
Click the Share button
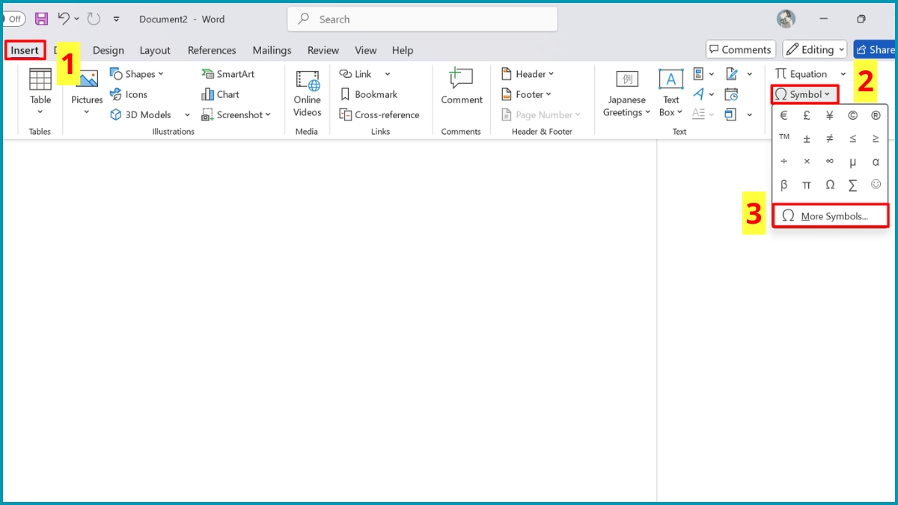pos(875,49)
